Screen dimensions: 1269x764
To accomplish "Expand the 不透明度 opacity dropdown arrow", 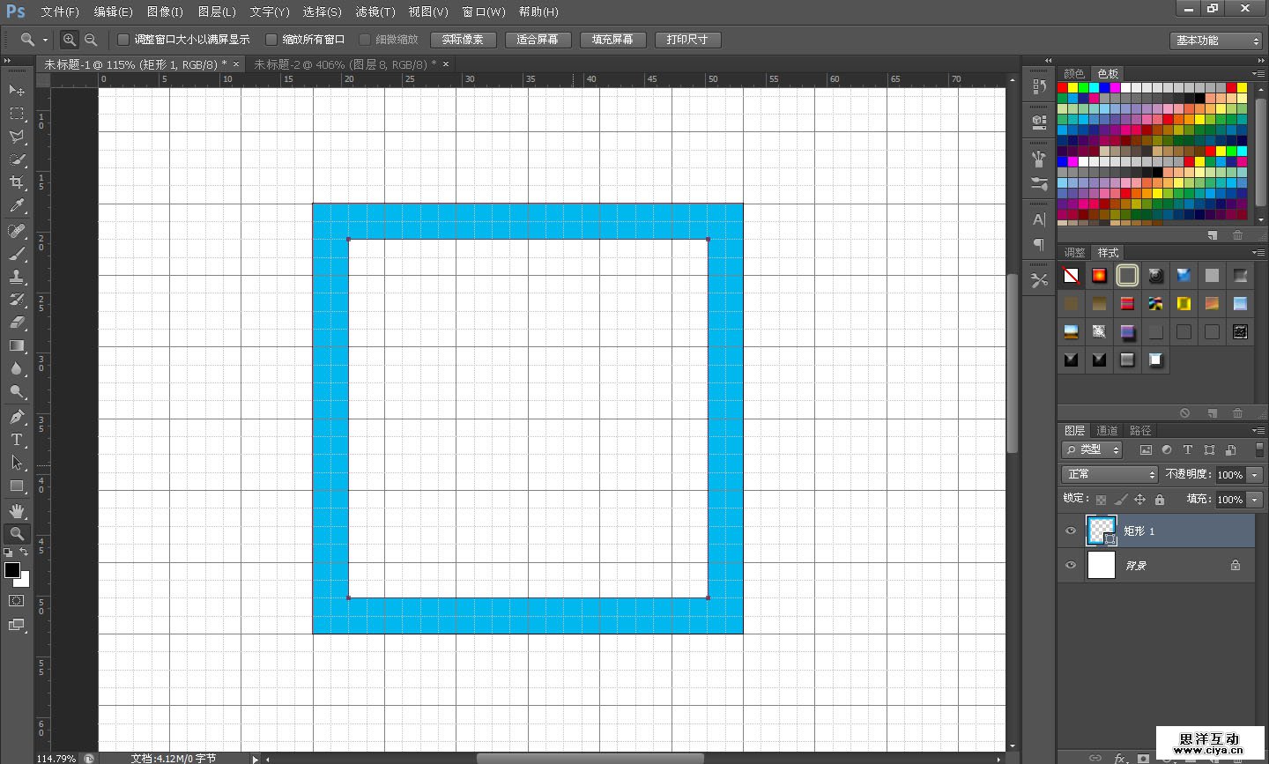I will (x=1255, y=475).
